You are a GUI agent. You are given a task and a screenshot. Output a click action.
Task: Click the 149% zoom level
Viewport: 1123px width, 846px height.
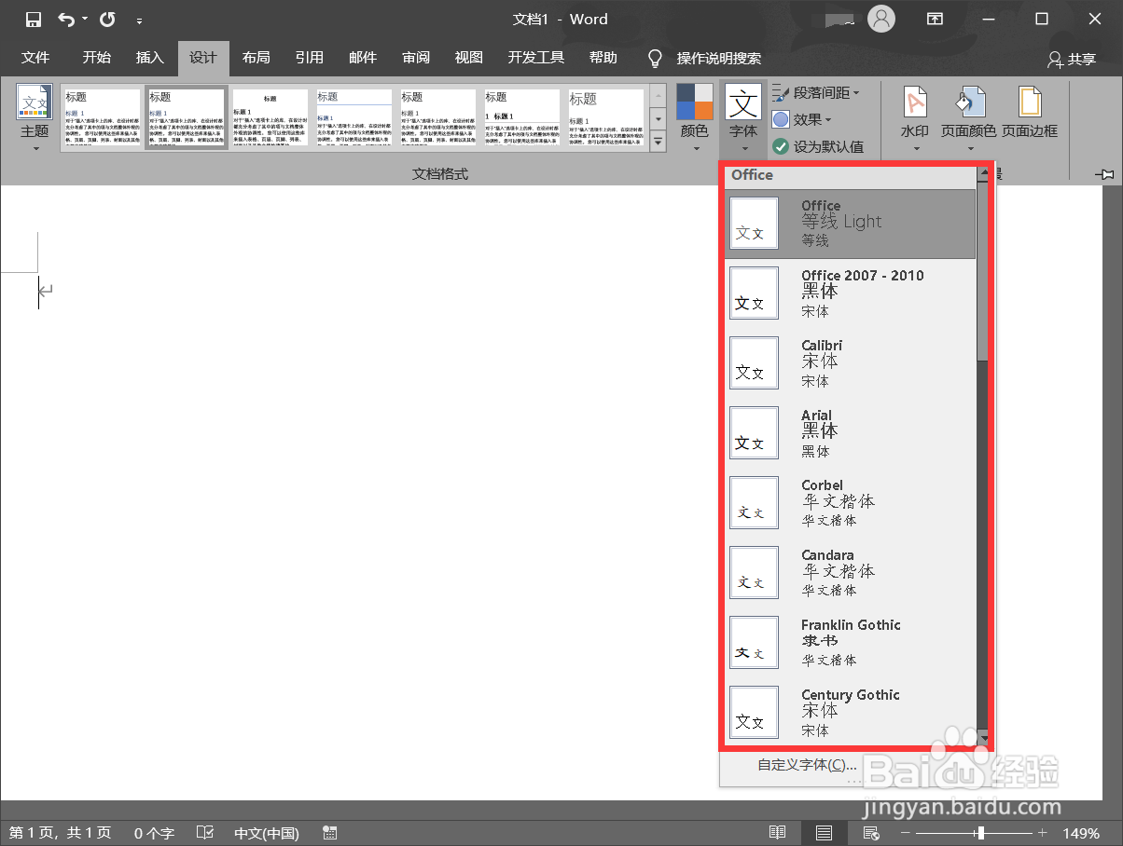pos(1082,833)
